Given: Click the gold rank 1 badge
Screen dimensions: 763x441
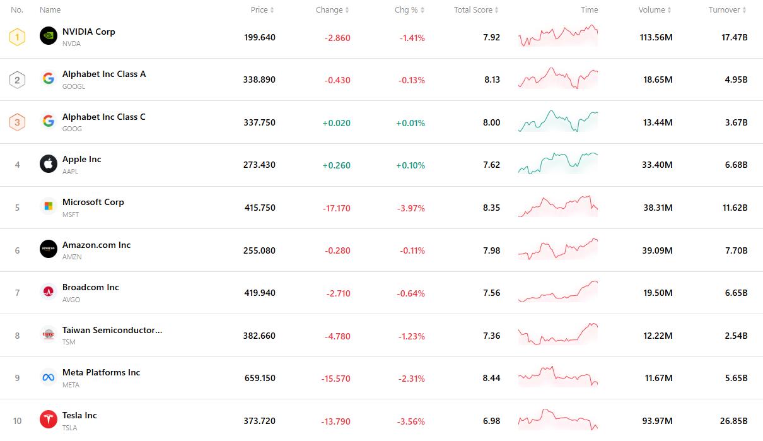Looking at the screenshot, I should click(17, 37).
